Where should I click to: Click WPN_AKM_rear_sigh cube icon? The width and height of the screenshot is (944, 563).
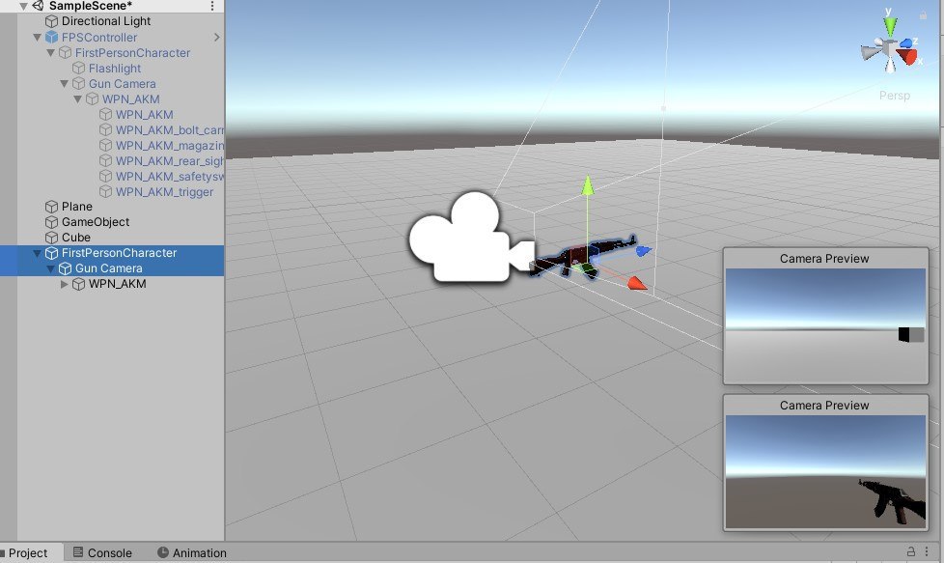coord(106,161)
